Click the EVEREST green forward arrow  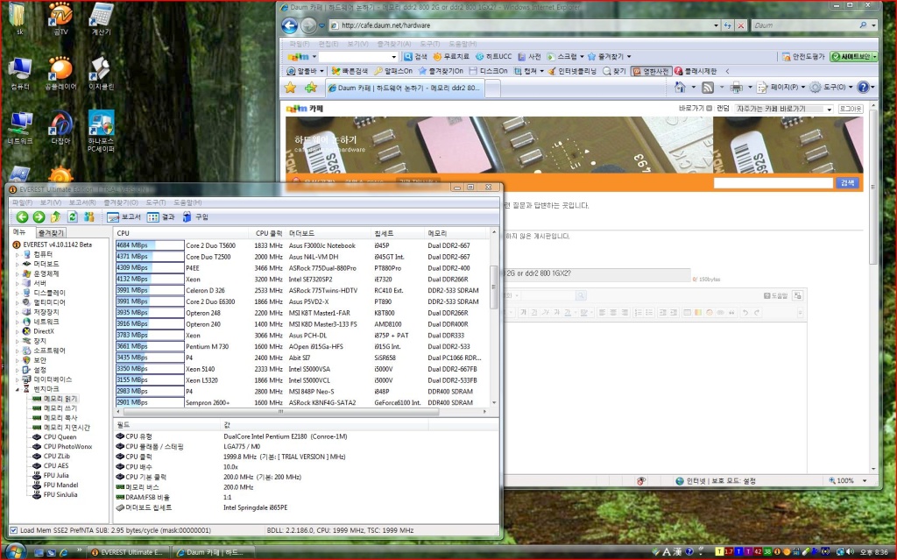point(39,217)
